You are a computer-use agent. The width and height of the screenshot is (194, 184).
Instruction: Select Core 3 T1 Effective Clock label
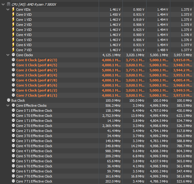(x=34, y=141)
